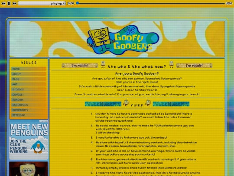Click the rewind button in music player
This screenshot has height=176, width=234.
tap(3, 3)
